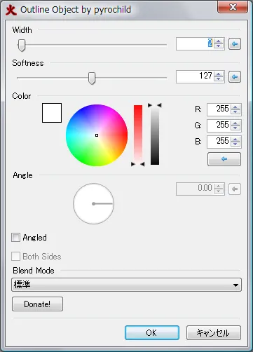This screenshot has height=352, width=253.
Task: Click the grayscale value gradient bar
Action: tap(155, 135)
